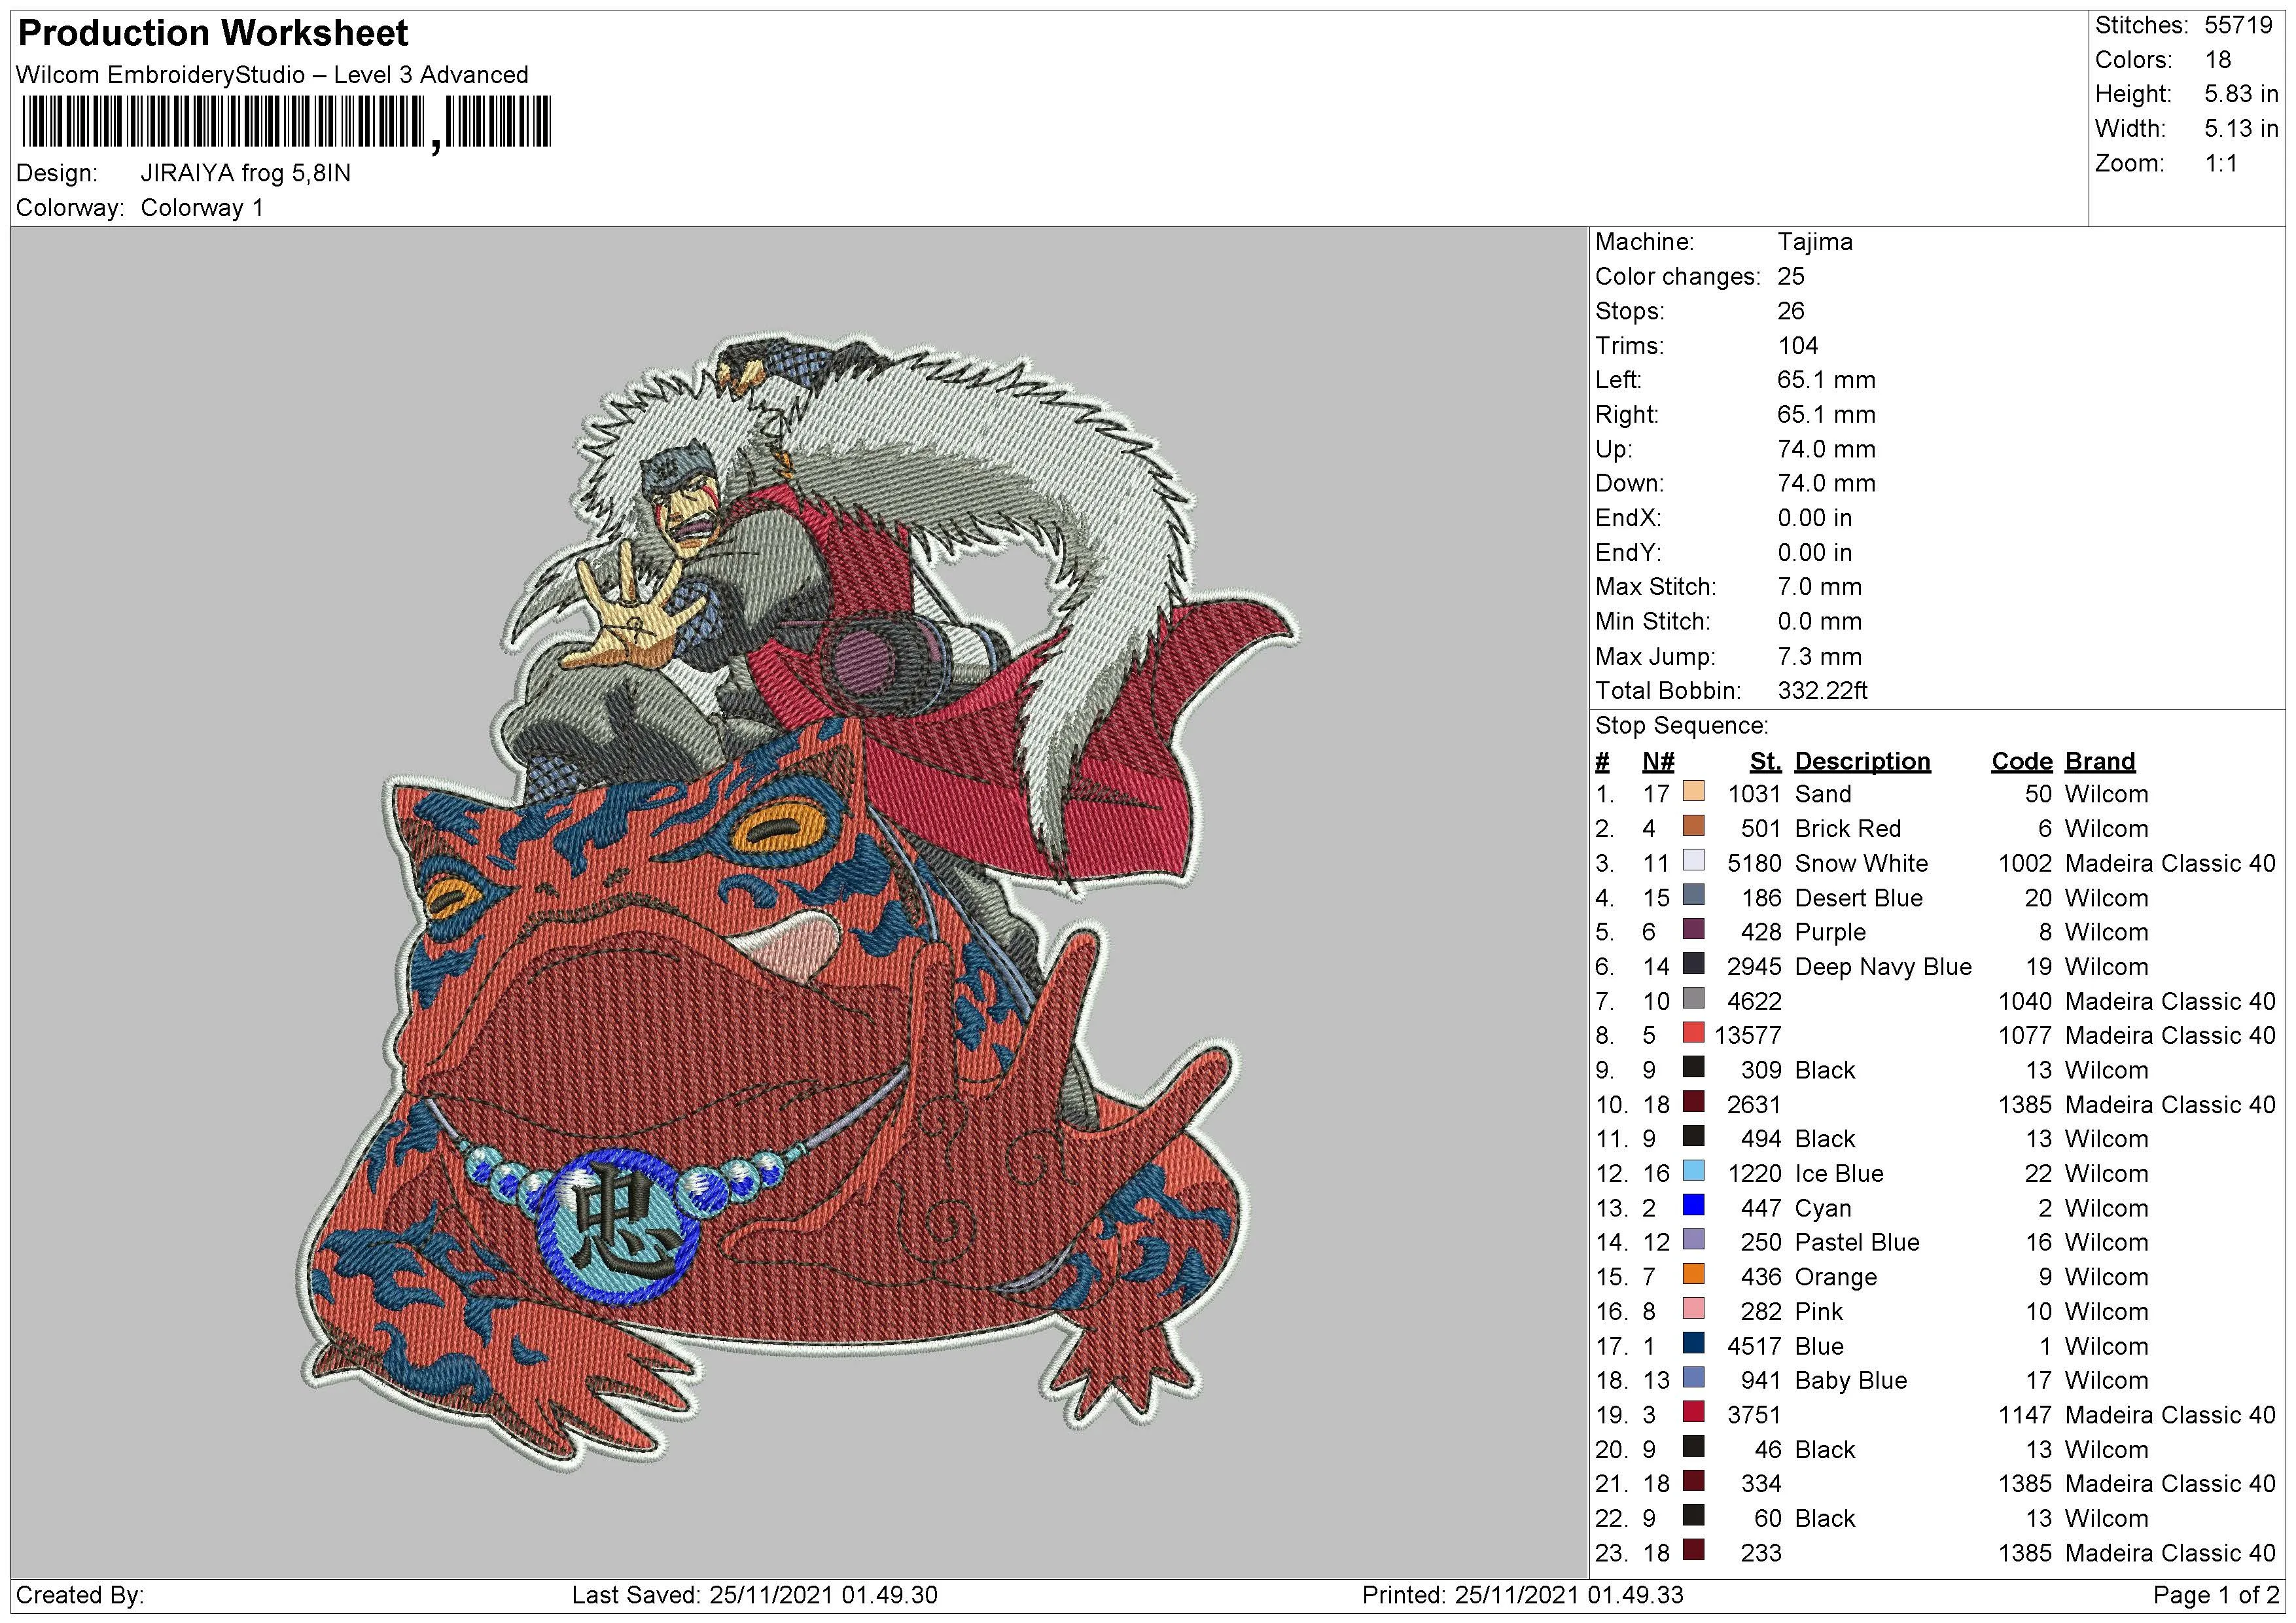Click the Total Bobbin value '332.22ft'

1822,691
